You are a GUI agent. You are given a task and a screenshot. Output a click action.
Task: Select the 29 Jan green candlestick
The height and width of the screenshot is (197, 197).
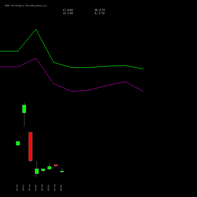[24, 109]
